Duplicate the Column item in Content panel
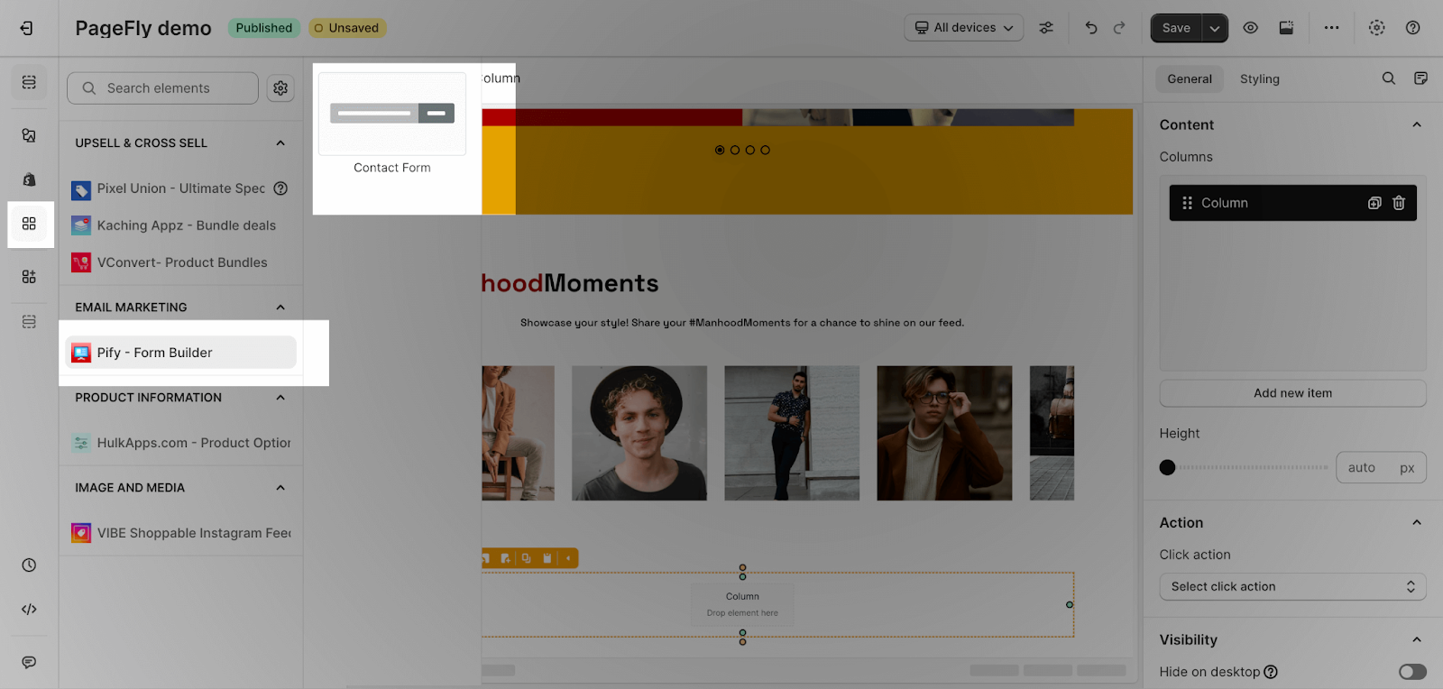 (1374, 203)
